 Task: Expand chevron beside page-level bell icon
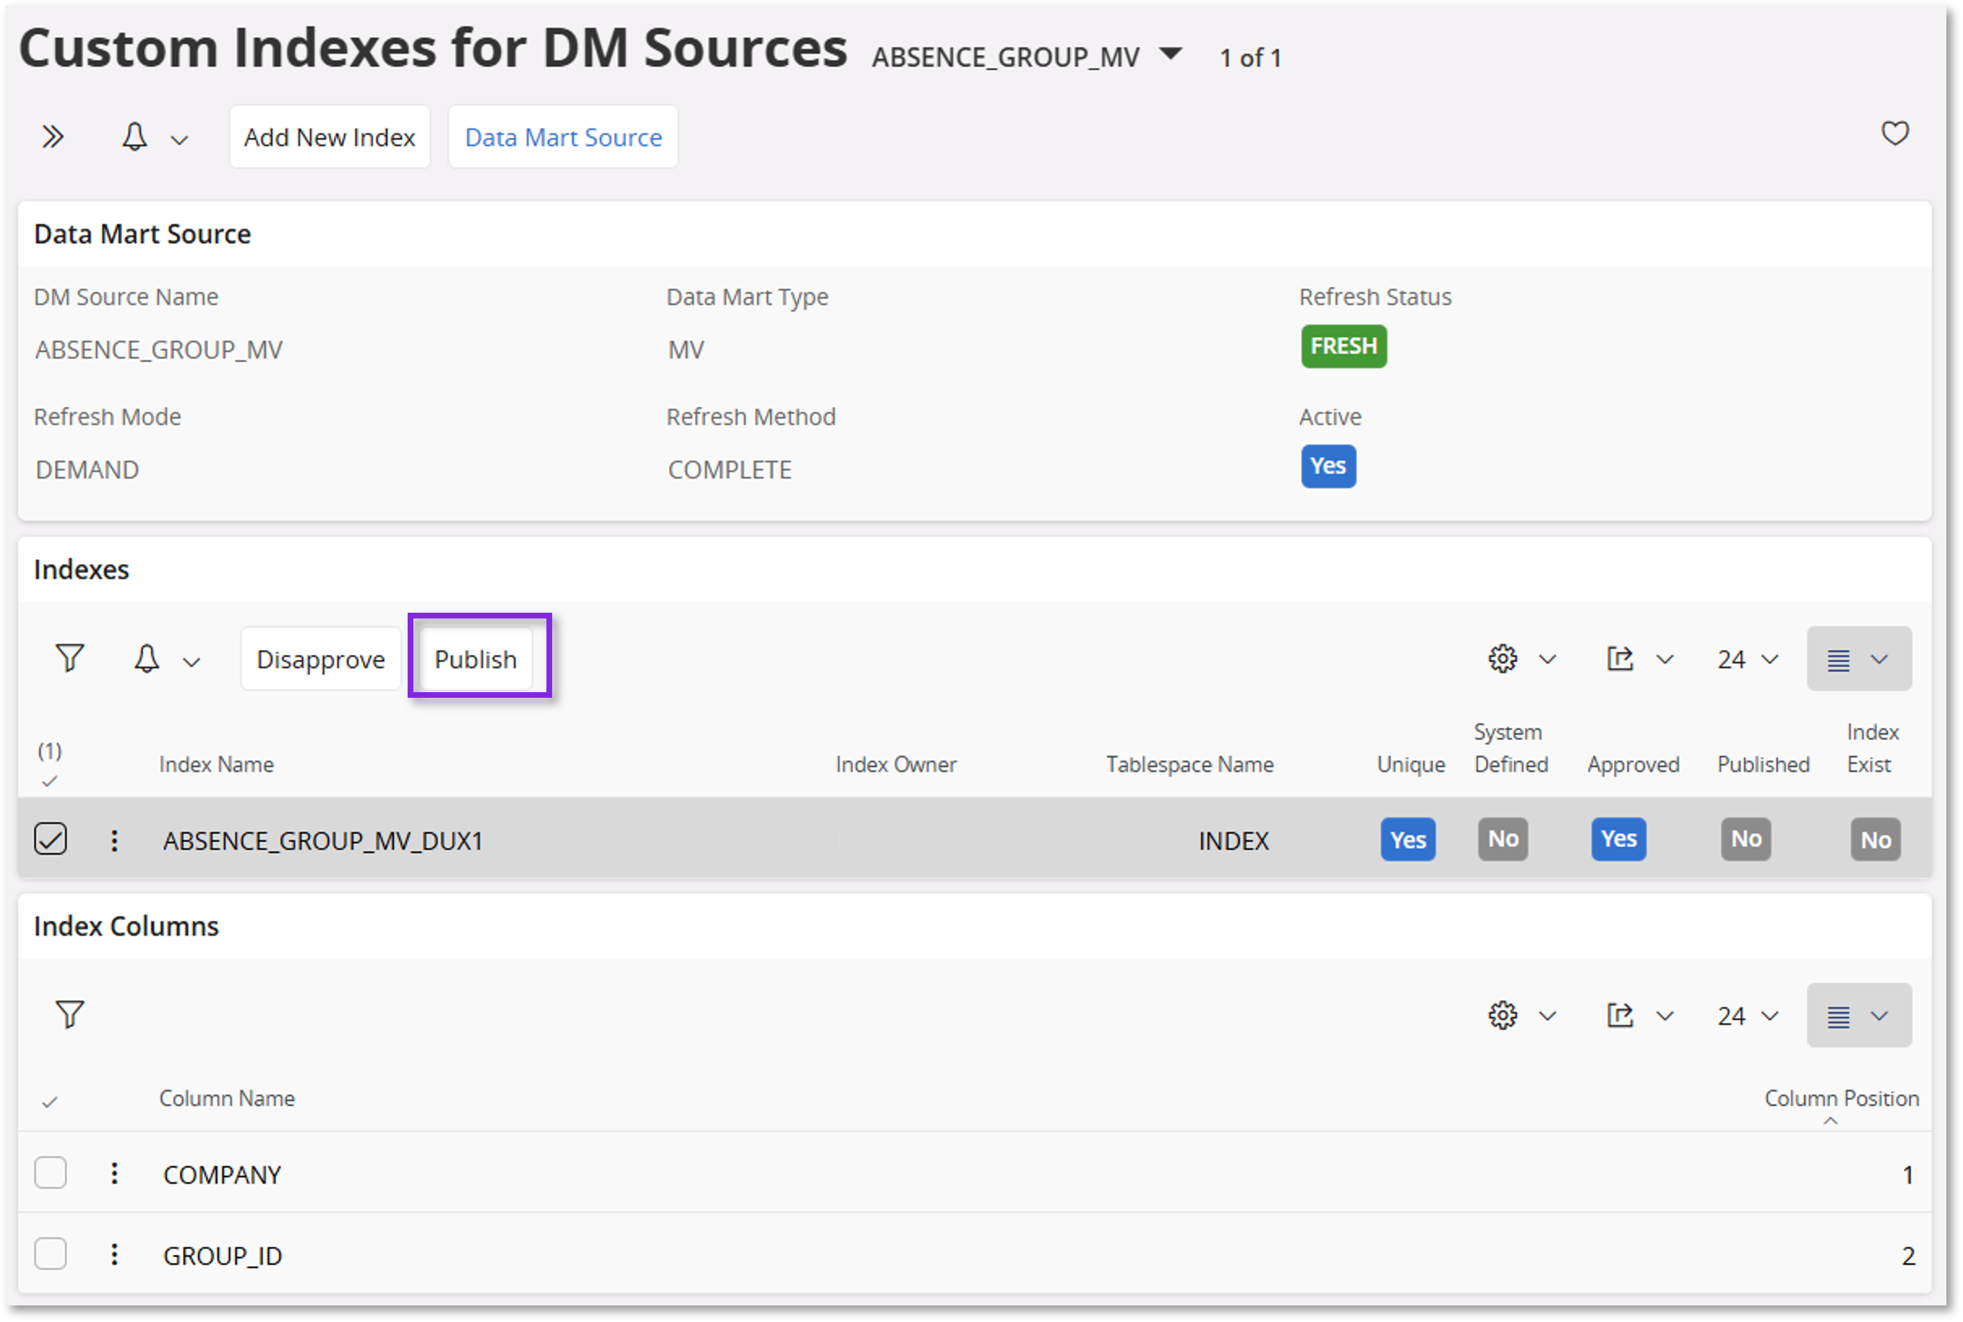click(179, 139)
